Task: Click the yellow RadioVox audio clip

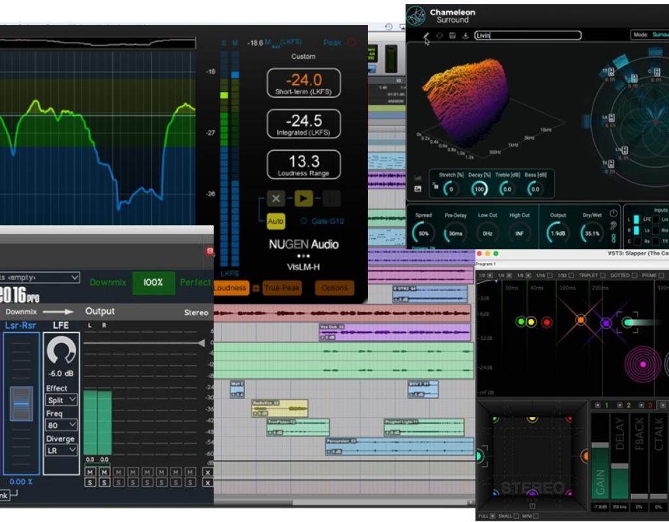Action: pos(280,408)
